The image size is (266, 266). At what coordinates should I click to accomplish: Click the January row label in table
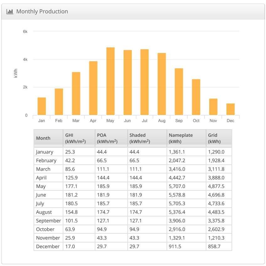[45, 152]
